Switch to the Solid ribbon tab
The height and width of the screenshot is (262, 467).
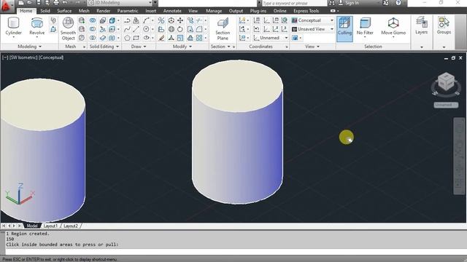[45, 11]
